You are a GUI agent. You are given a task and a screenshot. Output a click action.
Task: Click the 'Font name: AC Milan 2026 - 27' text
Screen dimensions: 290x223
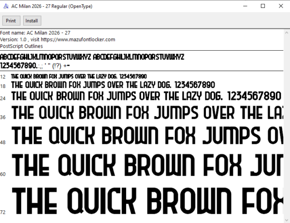pos(35,33)
